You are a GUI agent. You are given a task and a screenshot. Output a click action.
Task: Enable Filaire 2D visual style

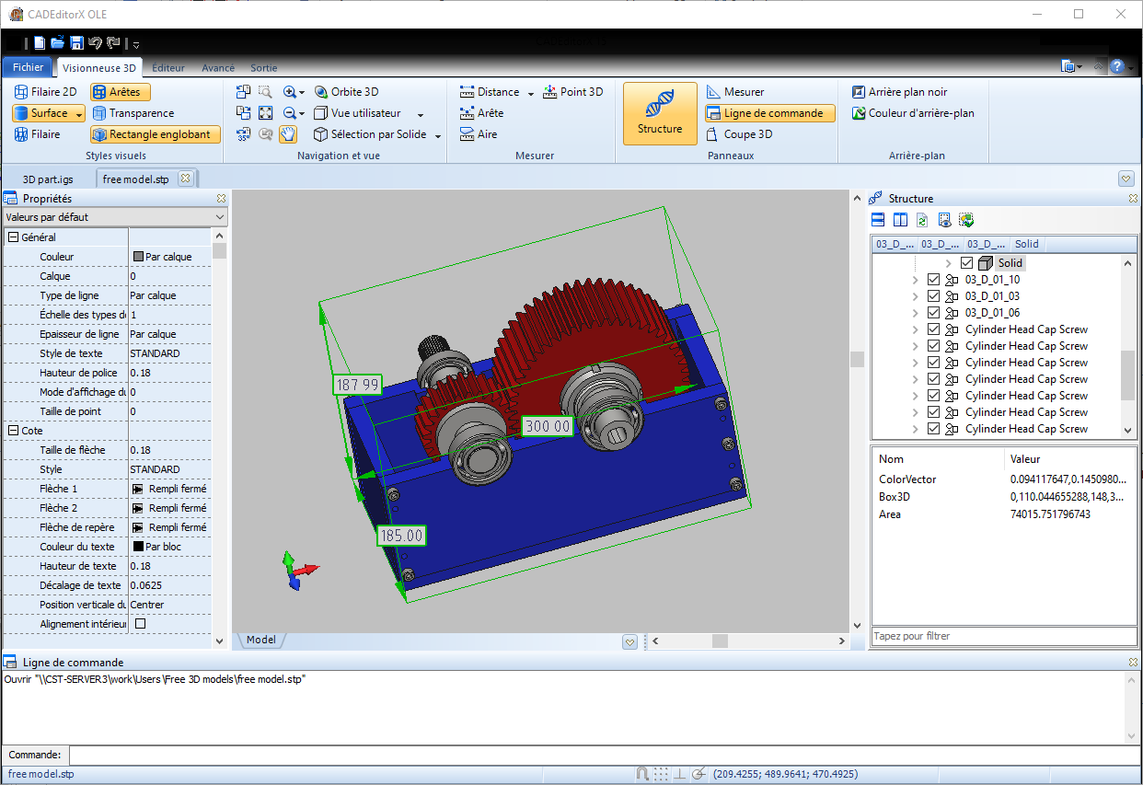46,92
